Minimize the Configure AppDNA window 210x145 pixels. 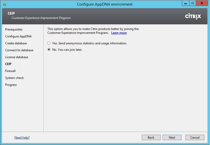coord(185,4)
